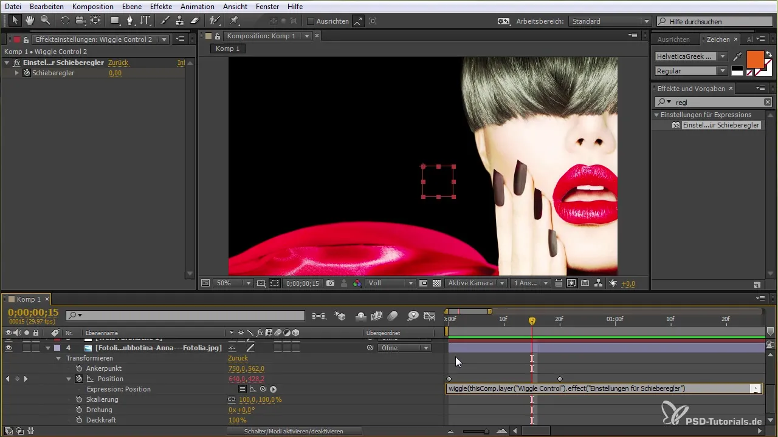Viewport: 778px width, 437px height.
Task: Open the 1 Ansicht layout dropdown
Action: [531, 283]
